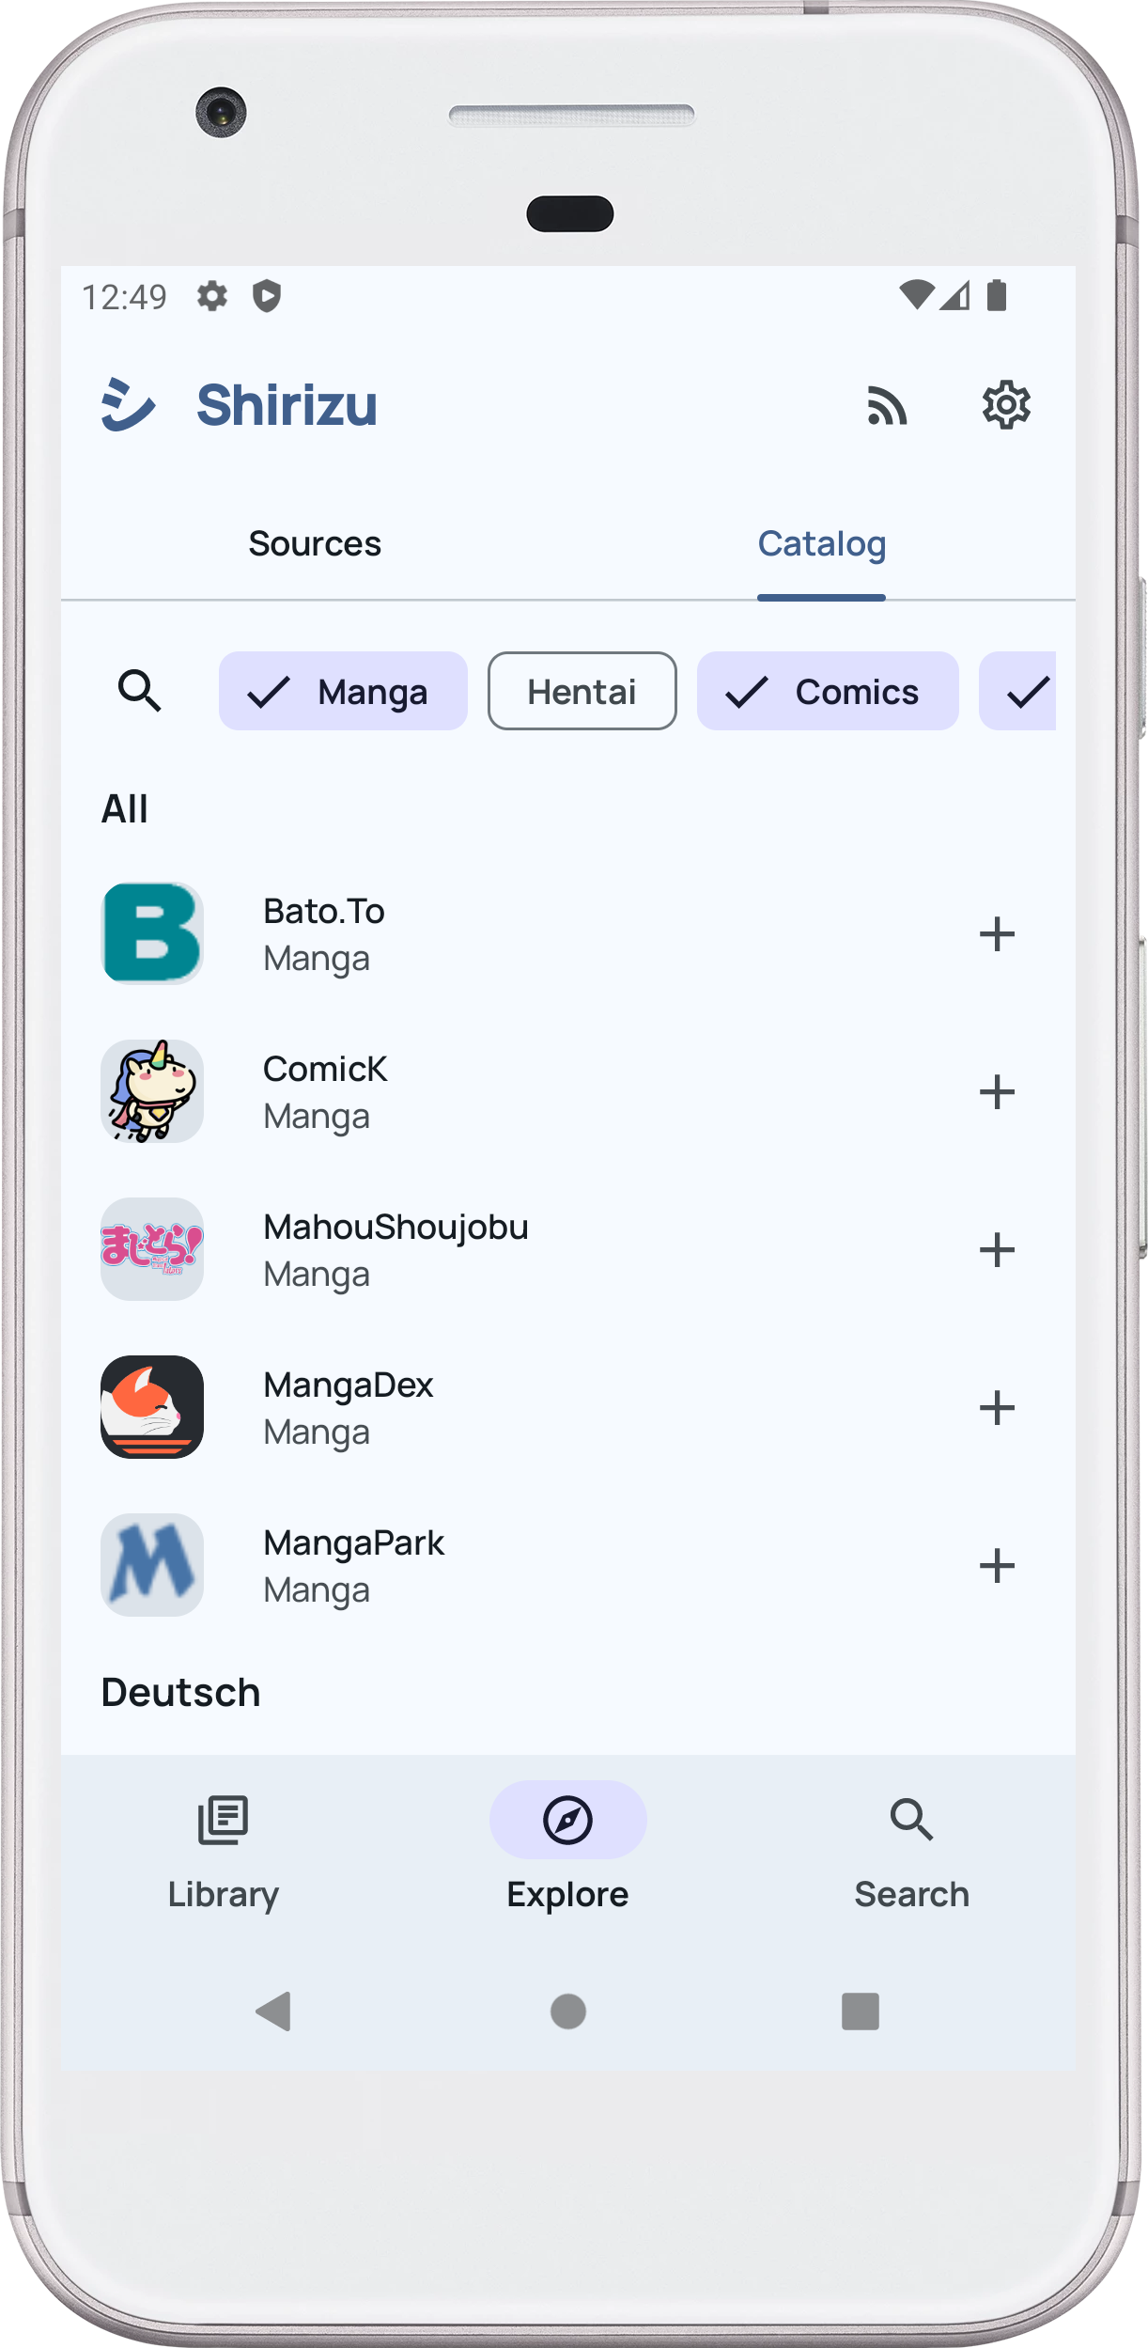1148x2348 pixels.
Task: Add MangaDex source with plus icon
Action: pos(996,1408)
